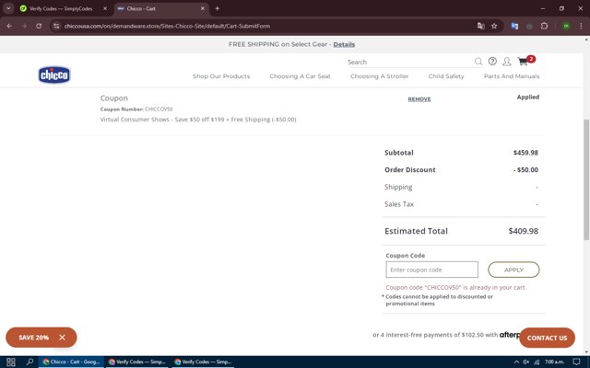The width and height of the screenshot is (590, 368).
Task: Open the SAVE 20% offer
Action: (33, 338)
